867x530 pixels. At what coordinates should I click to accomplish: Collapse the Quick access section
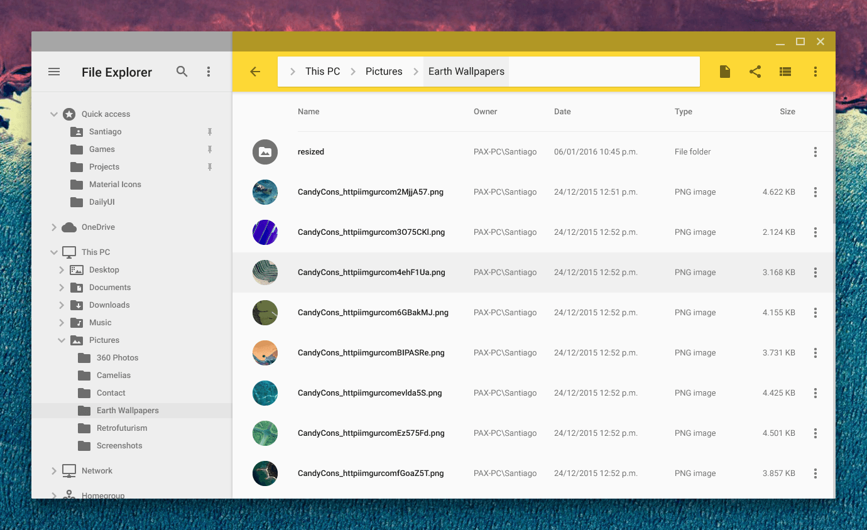54,114
